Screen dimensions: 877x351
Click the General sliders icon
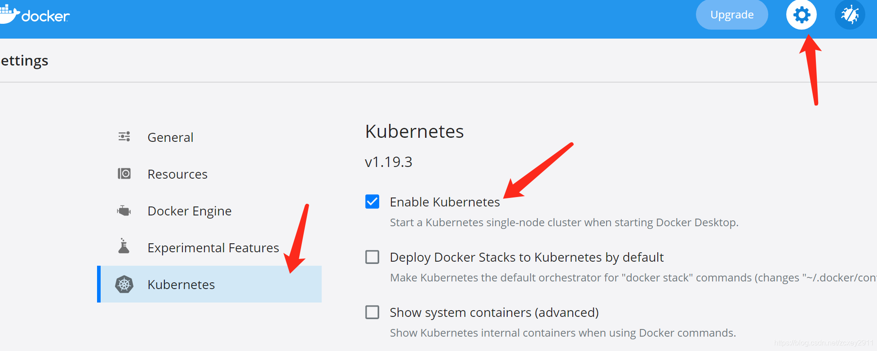[x=124, y=136]
